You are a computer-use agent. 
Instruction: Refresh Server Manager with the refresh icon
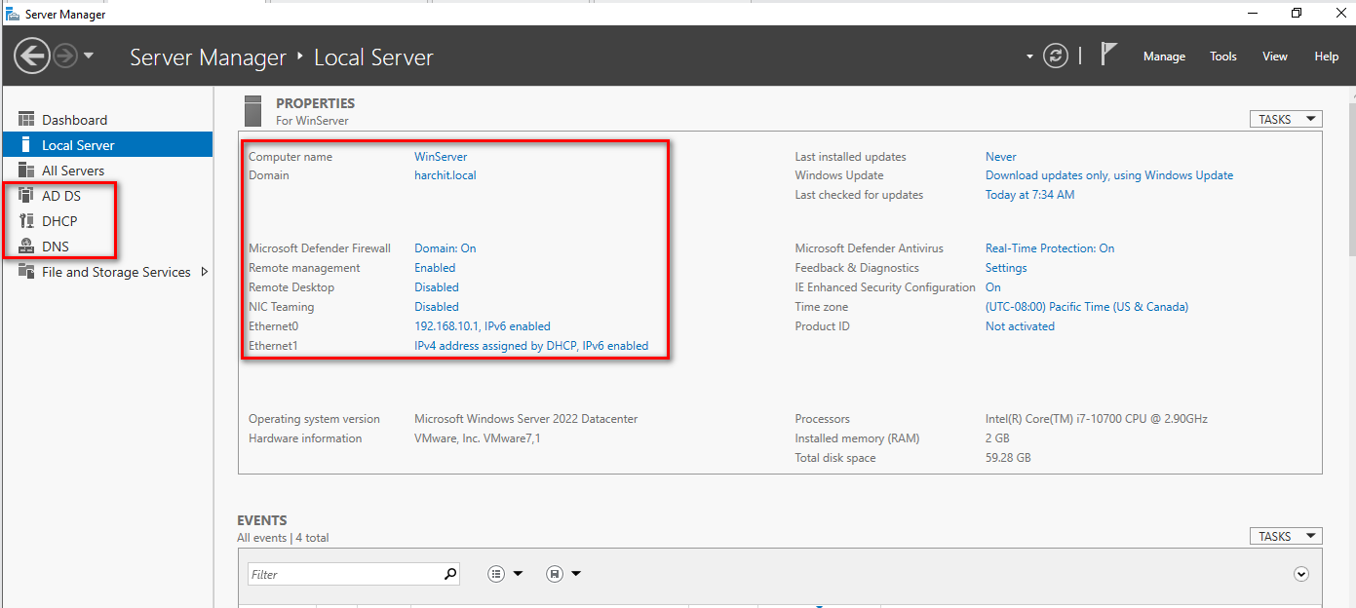pyautogui.click(x=1056, y=57)
